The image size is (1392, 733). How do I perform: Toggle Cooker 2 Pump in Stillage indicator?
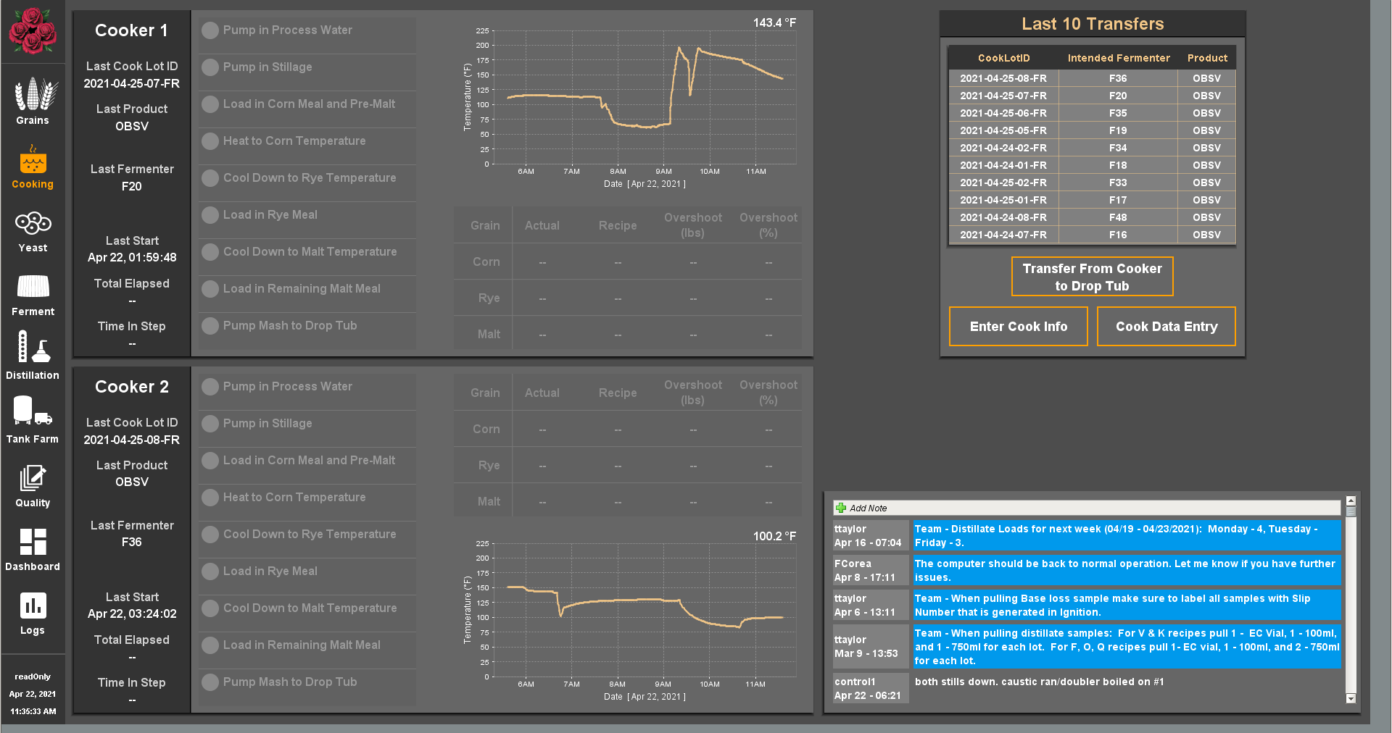[x=210, y=424]
